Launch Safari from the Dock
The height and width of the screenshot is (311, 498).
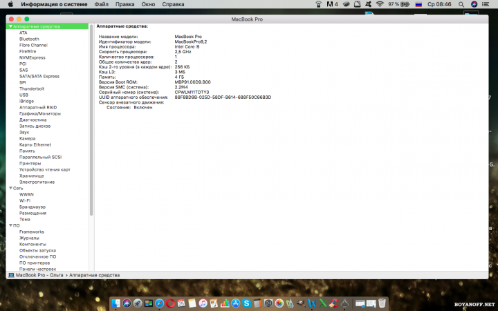pyautogui.click(x=160, y=303)
